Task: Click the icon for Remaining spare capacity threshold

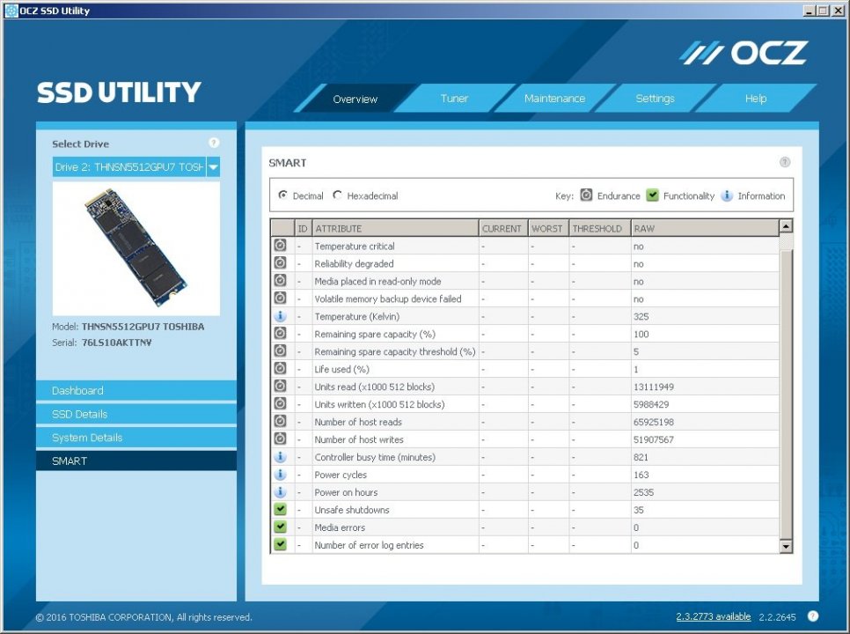Action: coord(280,350)
